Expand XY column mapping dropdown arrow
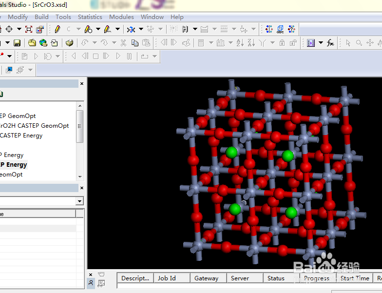 coord(321,43)
